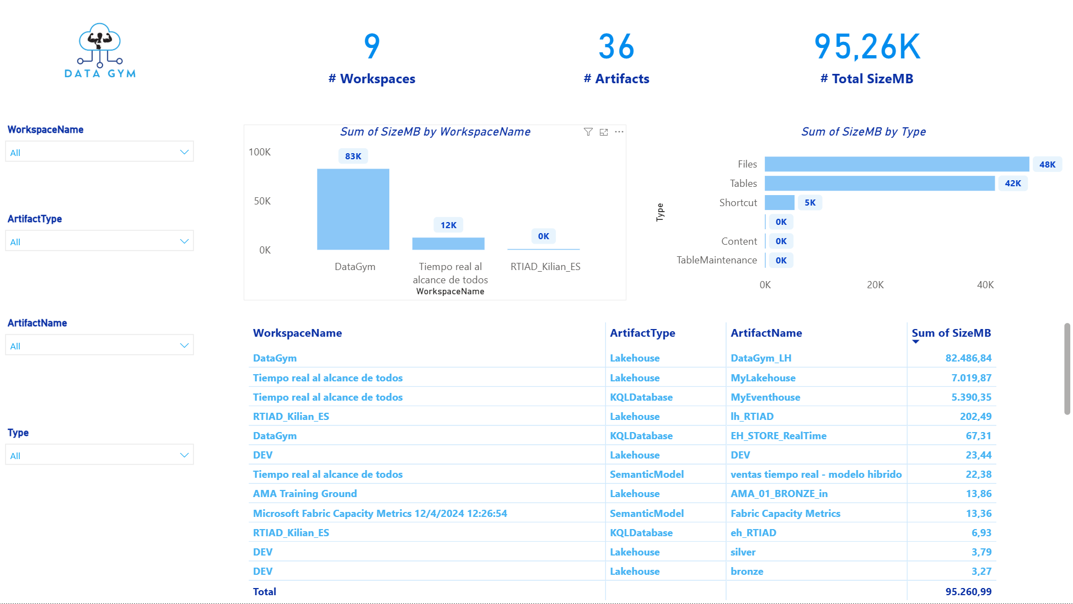Select the Files bar in Type chart
This screenshot has width=1073, height=604.
[897, 164]
